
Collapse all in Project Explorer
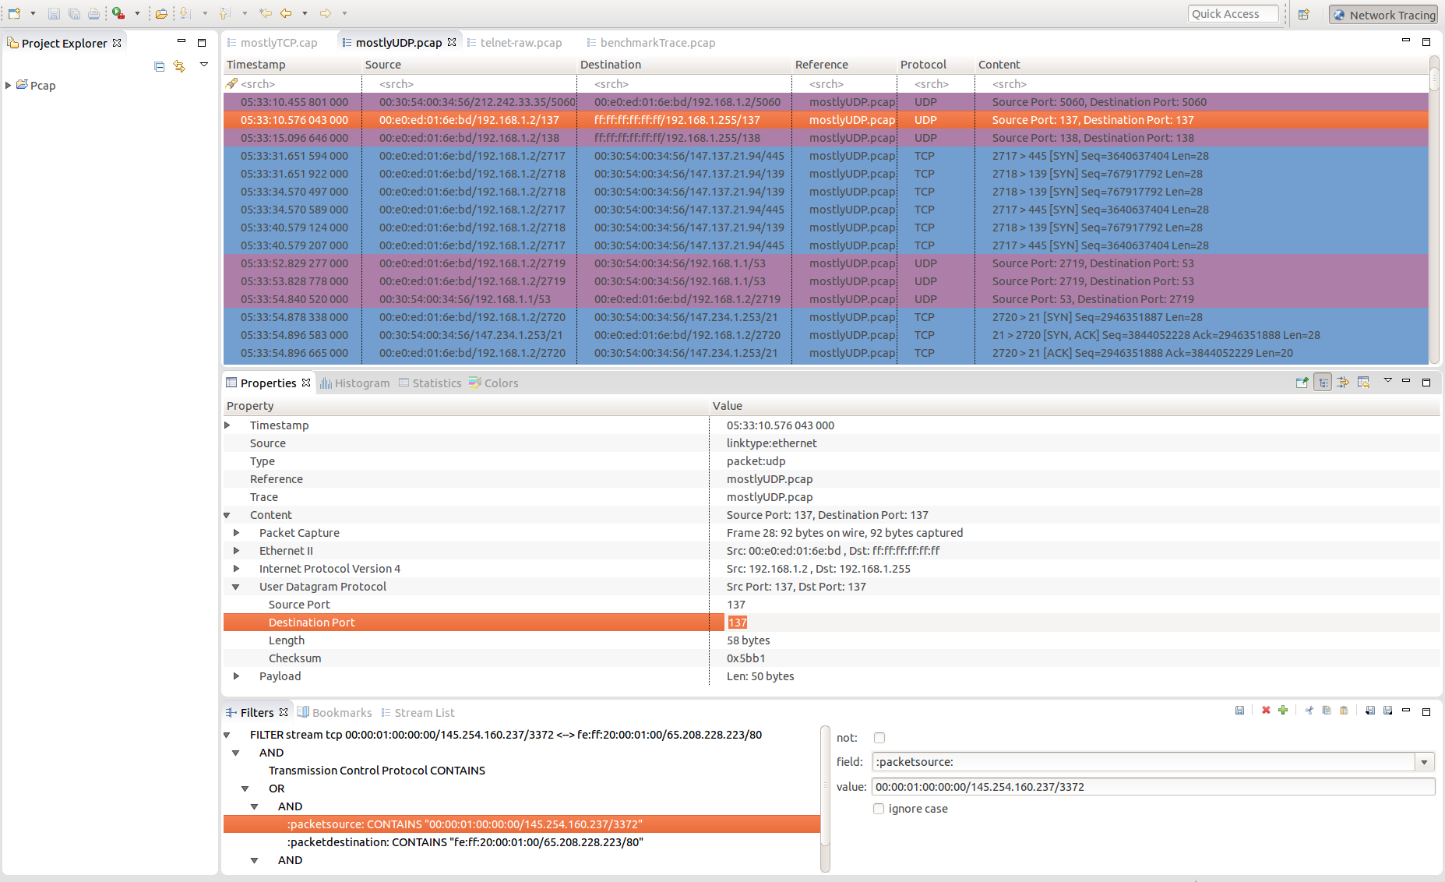click(x=159, y=66)
